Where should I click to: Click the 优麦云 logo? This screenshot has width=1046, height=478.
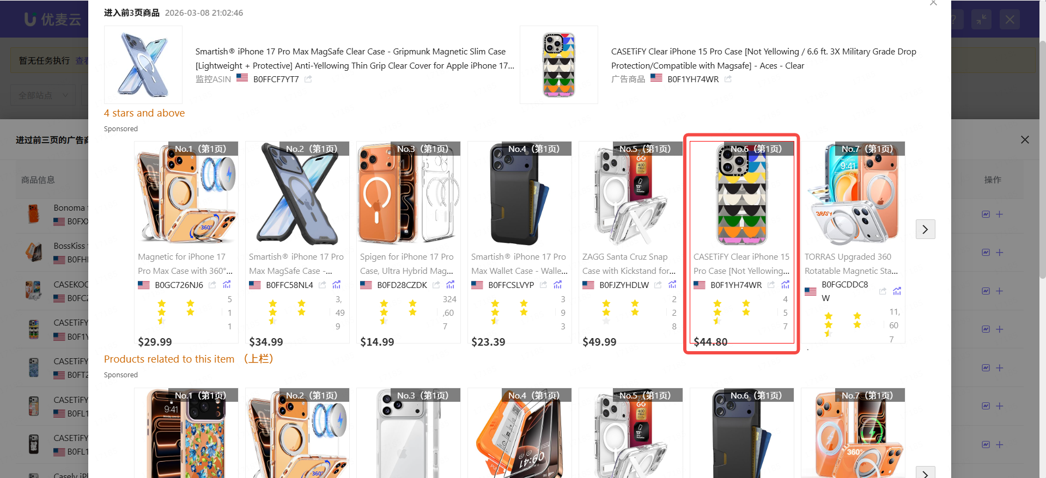tap(52, 20)
